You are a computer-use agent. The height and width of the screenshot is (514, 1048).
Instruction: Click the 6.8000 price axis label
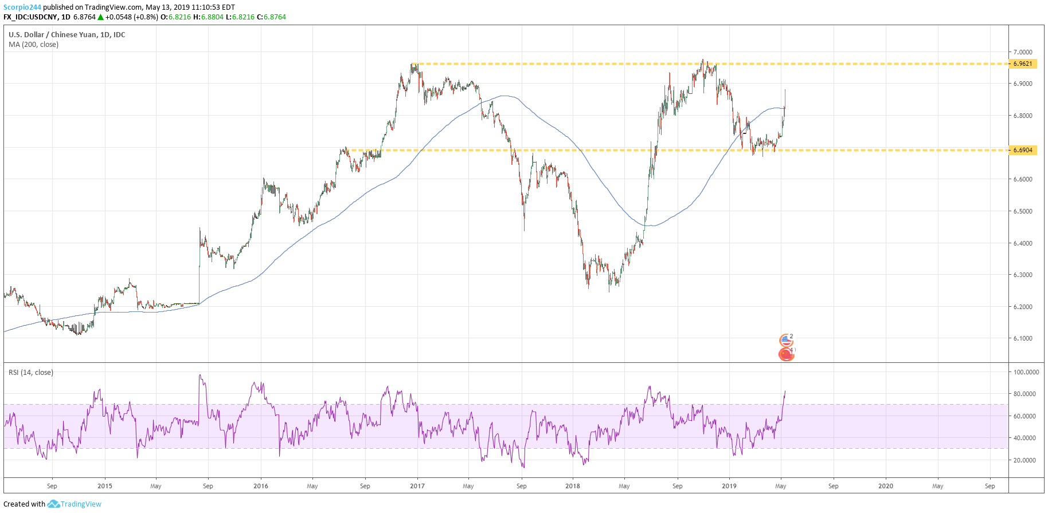point(1023,116)
